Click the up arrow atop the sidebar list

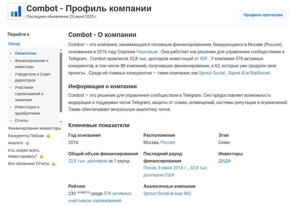[61, 50]
